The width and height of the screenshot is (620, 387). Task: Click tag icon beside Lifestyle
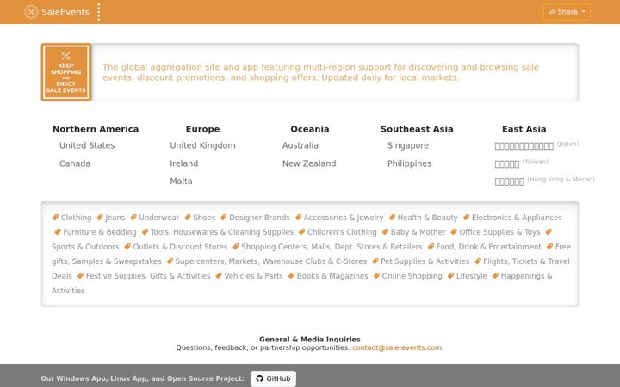[450, 276]
